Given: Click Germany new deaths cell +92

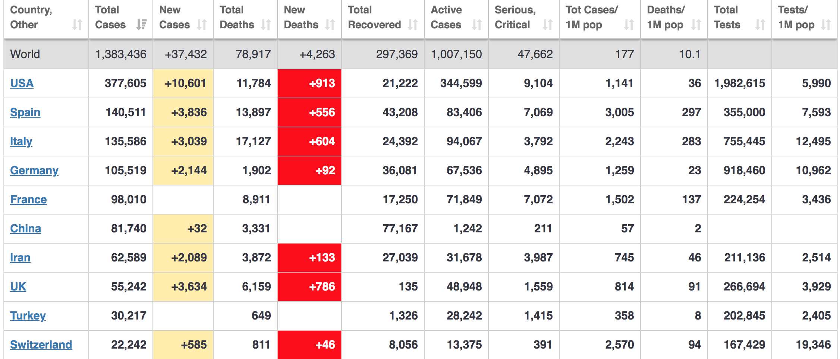Looking at the screenshot, I should (309, 170).
